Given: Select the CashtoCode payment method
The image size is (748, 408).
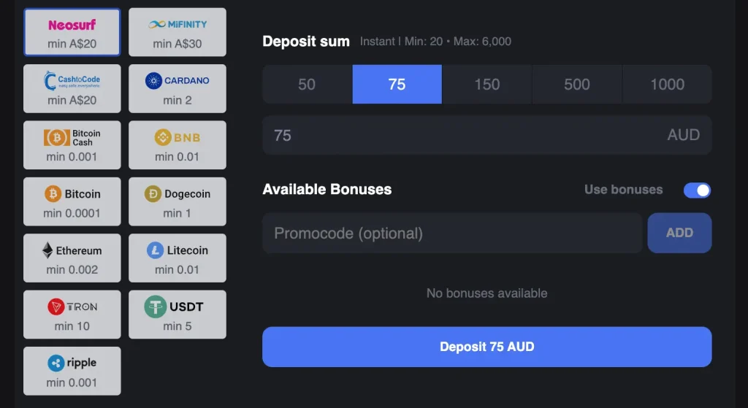Looking at the screenshot, I should coord(72,89).
